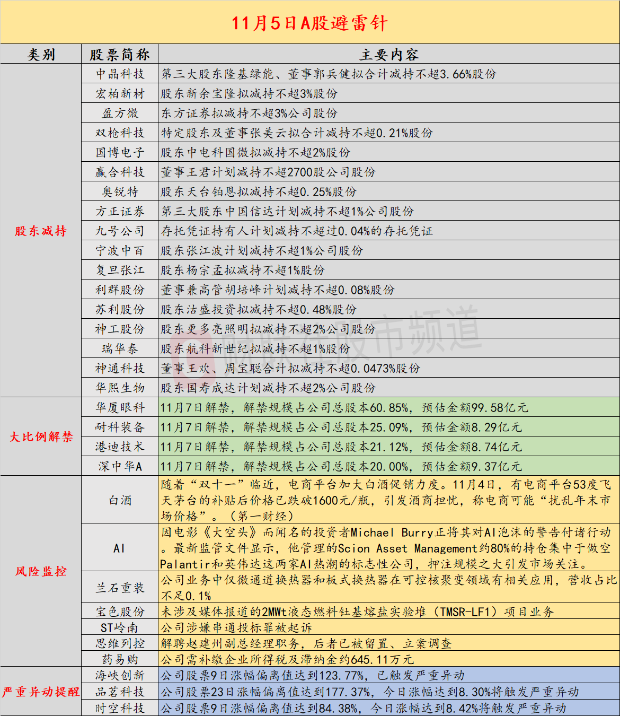
Task: Click the 风险监控 category cell
Action: click(41, 571)
